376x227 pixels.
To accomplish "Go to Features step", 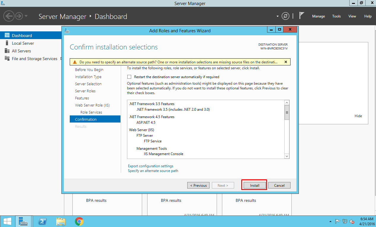I will [x=82, y=98].
